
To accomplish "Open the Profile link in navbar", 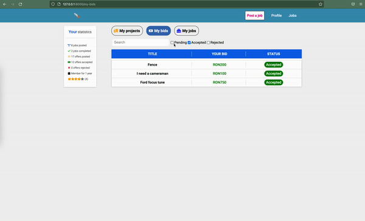I will pyautogui.click(x=276, y=16).
